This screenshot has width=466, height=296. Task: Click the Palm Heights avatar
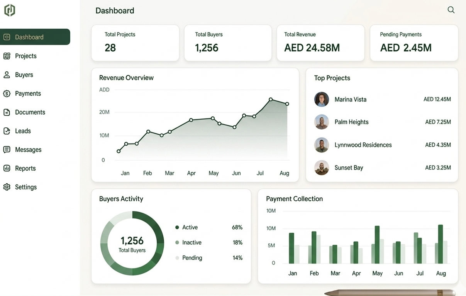click(322, 122)
